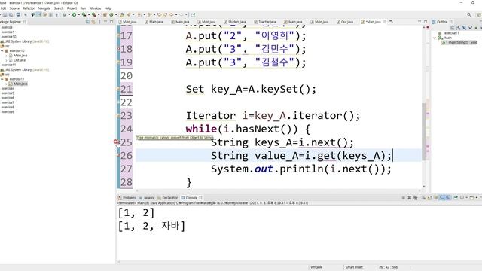Click Remove All Terminated Launches in Console
This screenshot has height=271, width=482.
click(x=416, y=197)
